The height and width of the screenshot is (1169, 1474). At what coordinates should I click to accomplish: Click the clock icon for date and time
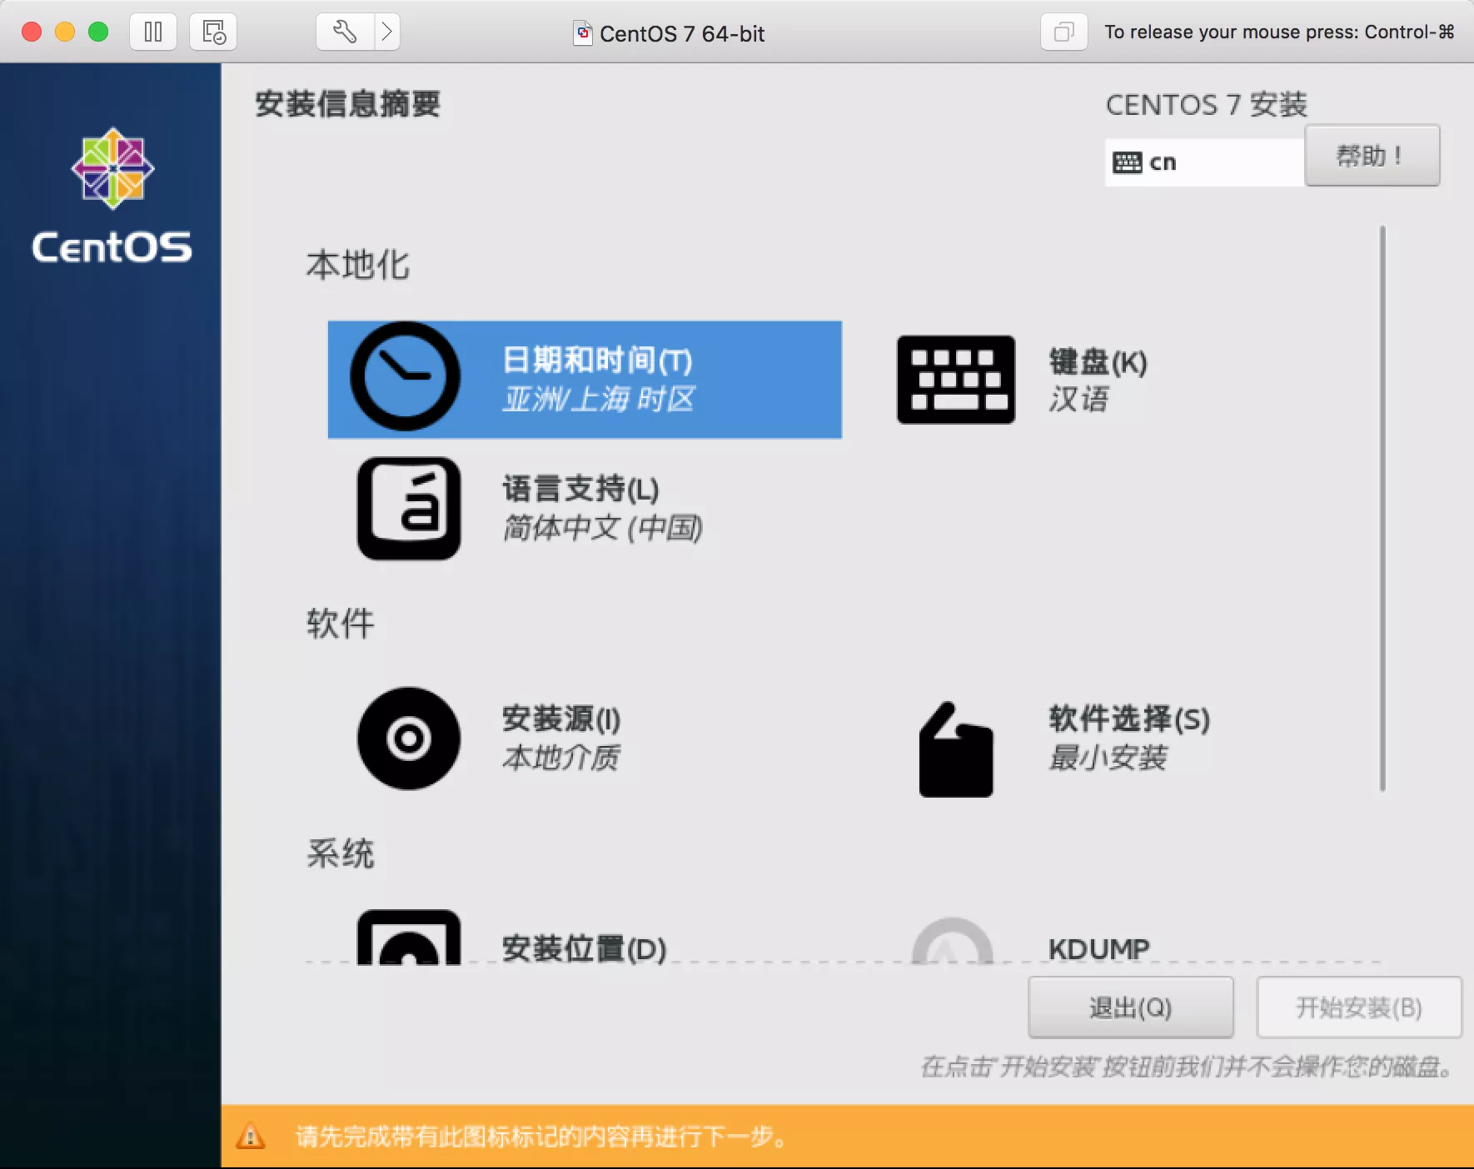[405, 376]
